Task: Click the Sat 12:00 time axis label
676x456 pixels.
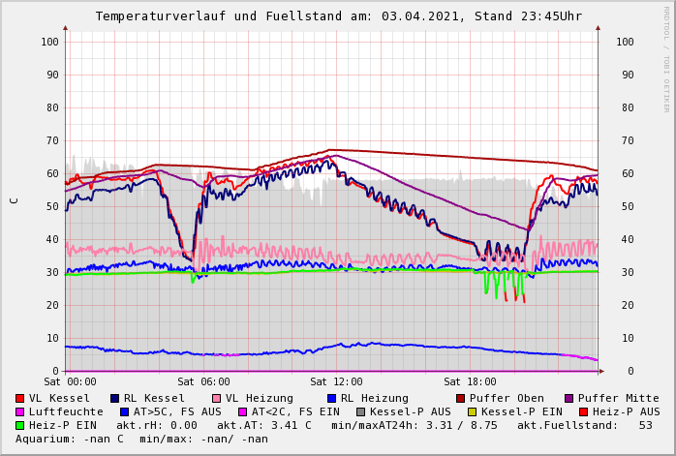Action: pyautogui.click(x=336, y=382)
